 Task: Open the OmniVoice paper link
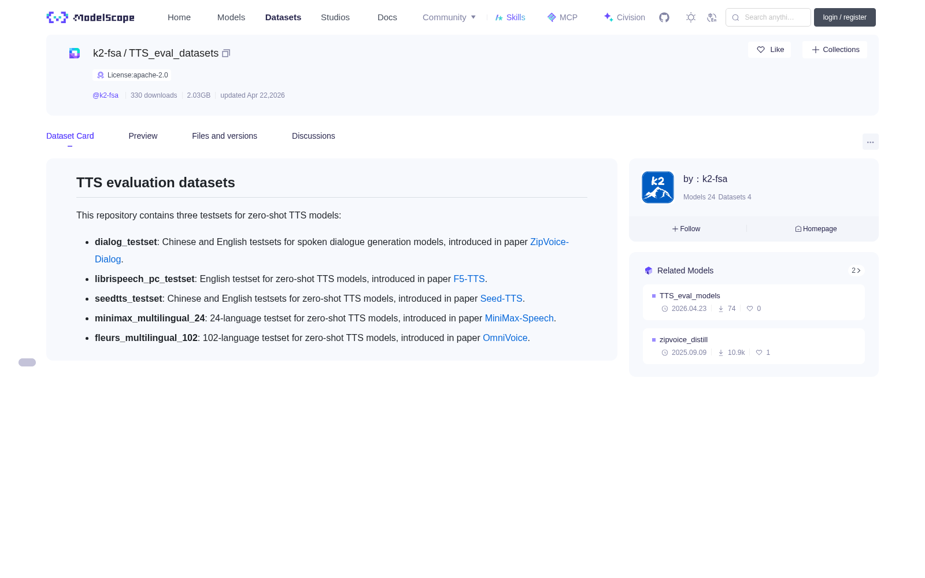tap(505, 338)
